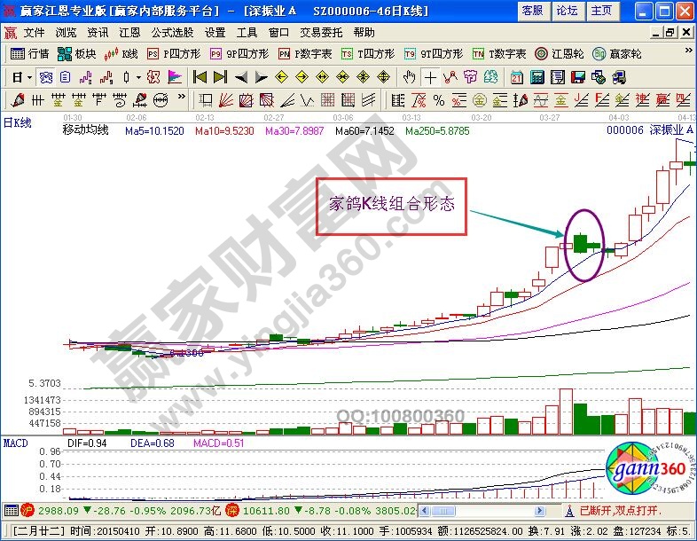Open the 公式选股 menu

[174, 32]
